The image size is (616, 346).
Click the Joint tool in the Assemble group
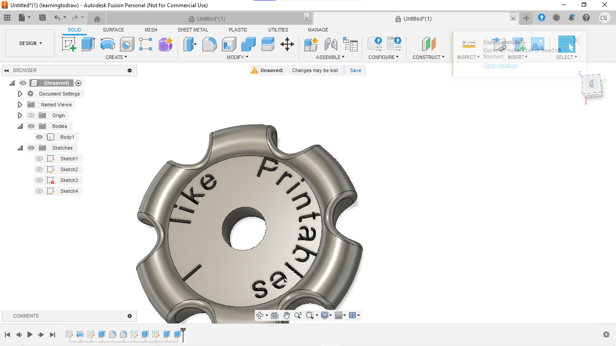click(x=331, y=44)
